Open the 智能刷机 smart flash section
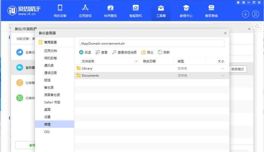 coord(136,11)
